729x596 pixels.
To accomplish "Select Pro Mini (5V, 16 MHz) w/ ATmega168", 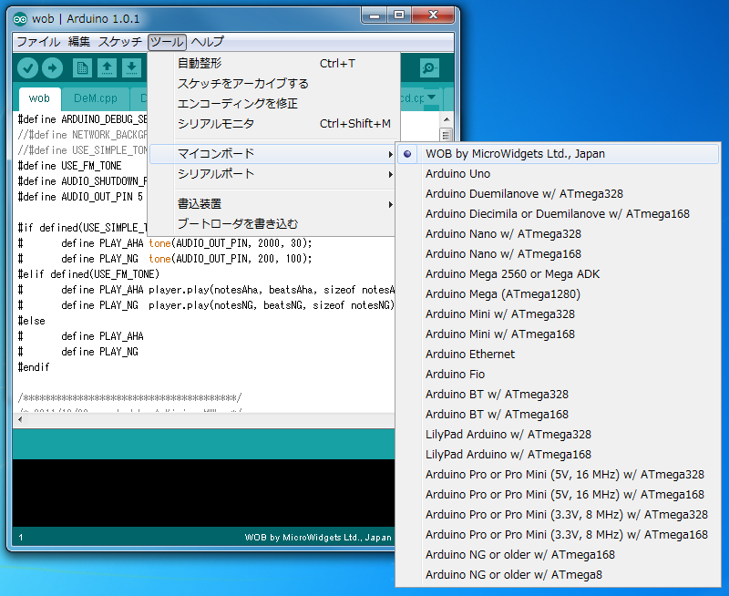I will 558,495.
